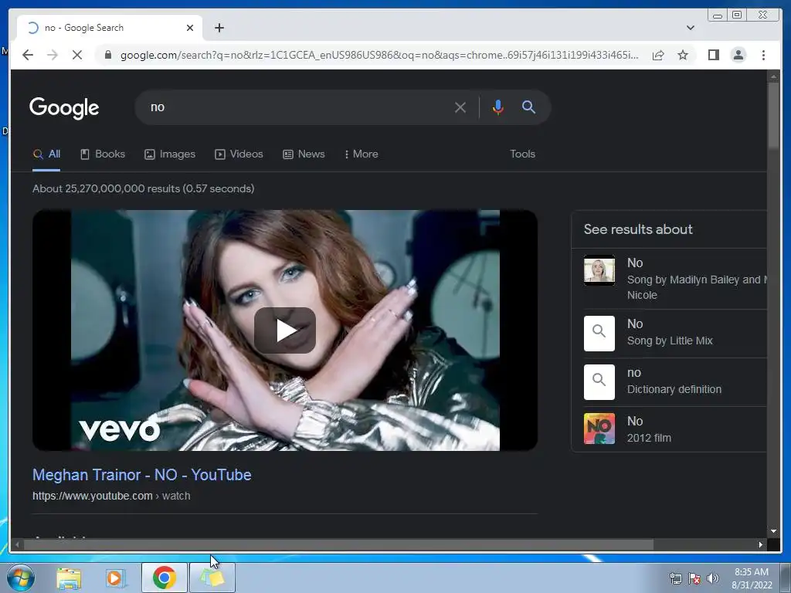This screenshot has width=791, height=593.
Task: Open the clock showing 8:35 AM
Action: click(x=752, y=578)
